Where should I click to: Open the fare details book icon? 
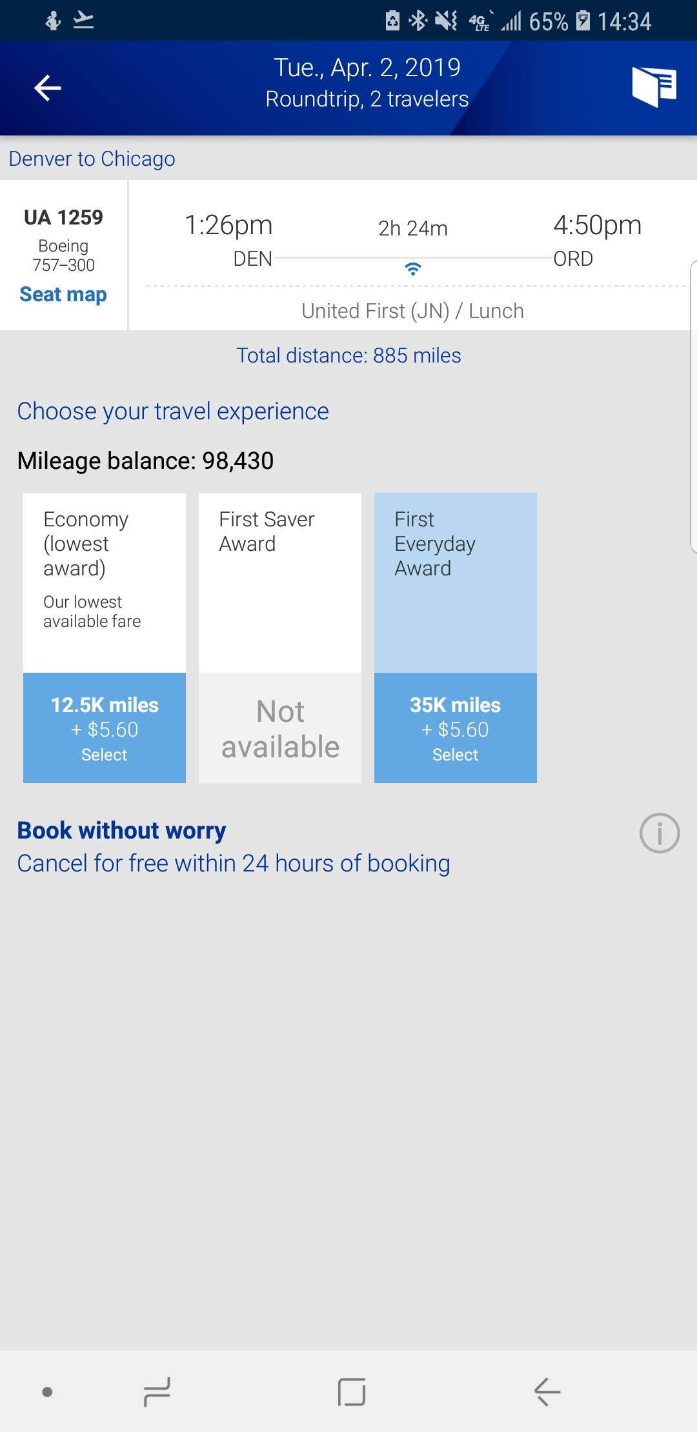654,86
